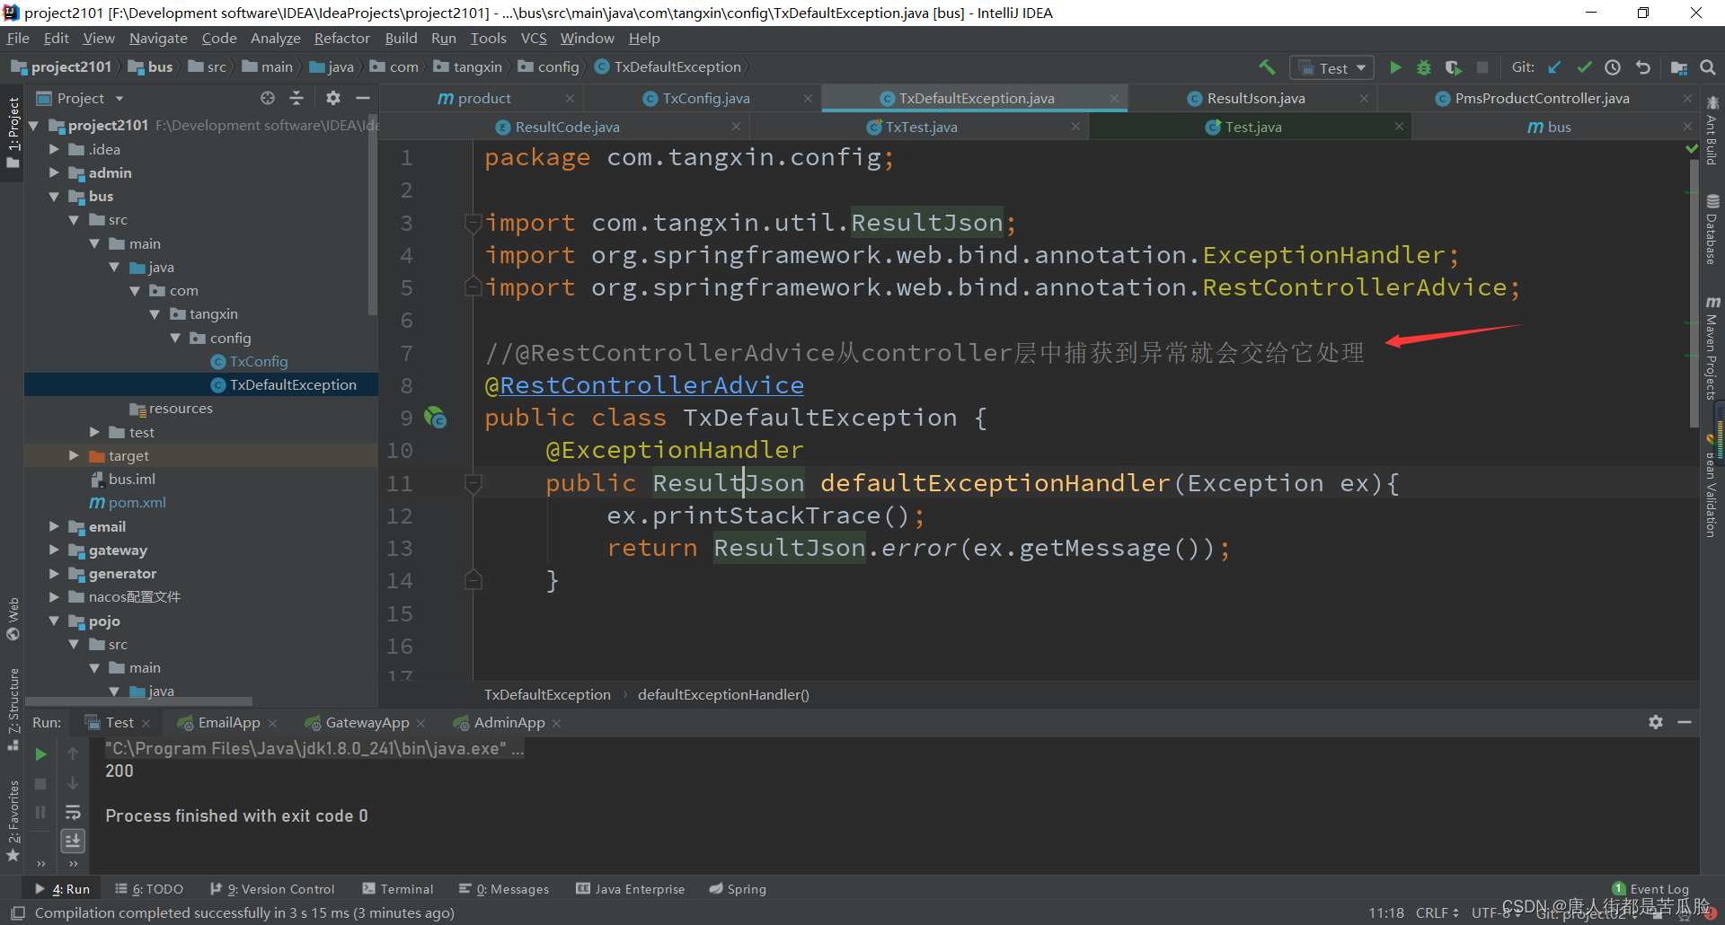Screen dimensions: 1725x925
Task: Open the Test run configuration dropdown
Action: [x=1332, y=67]
